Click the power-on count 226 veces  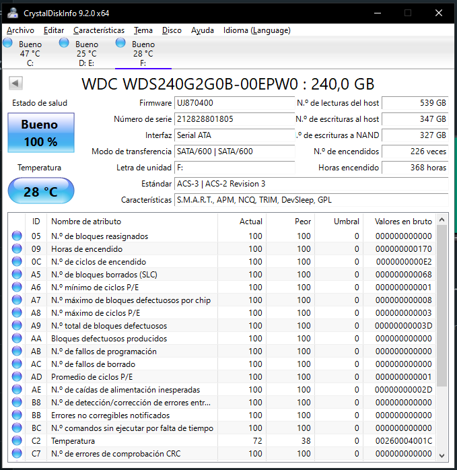pyautogui.click(x=415, y=152)
